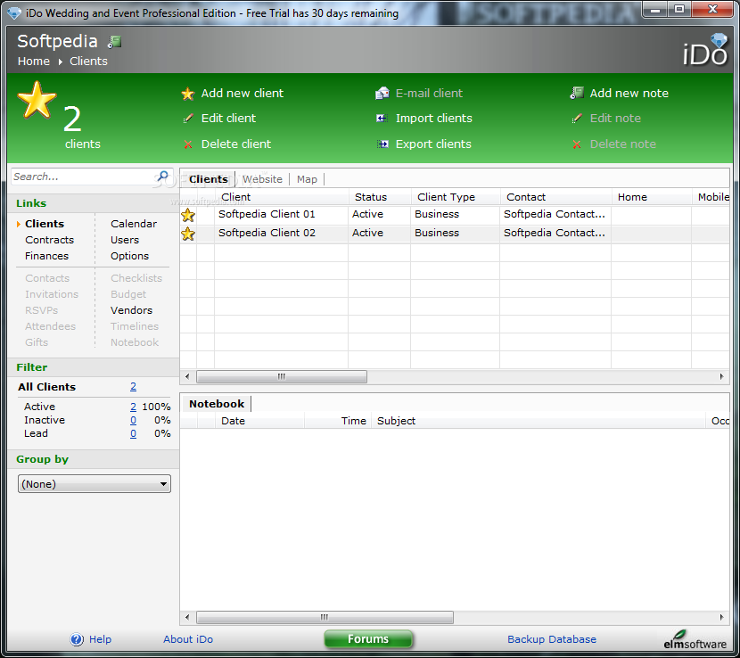Click the Import clients arrow icon
This screenshot has width=740, height=658.
(382, 119)
